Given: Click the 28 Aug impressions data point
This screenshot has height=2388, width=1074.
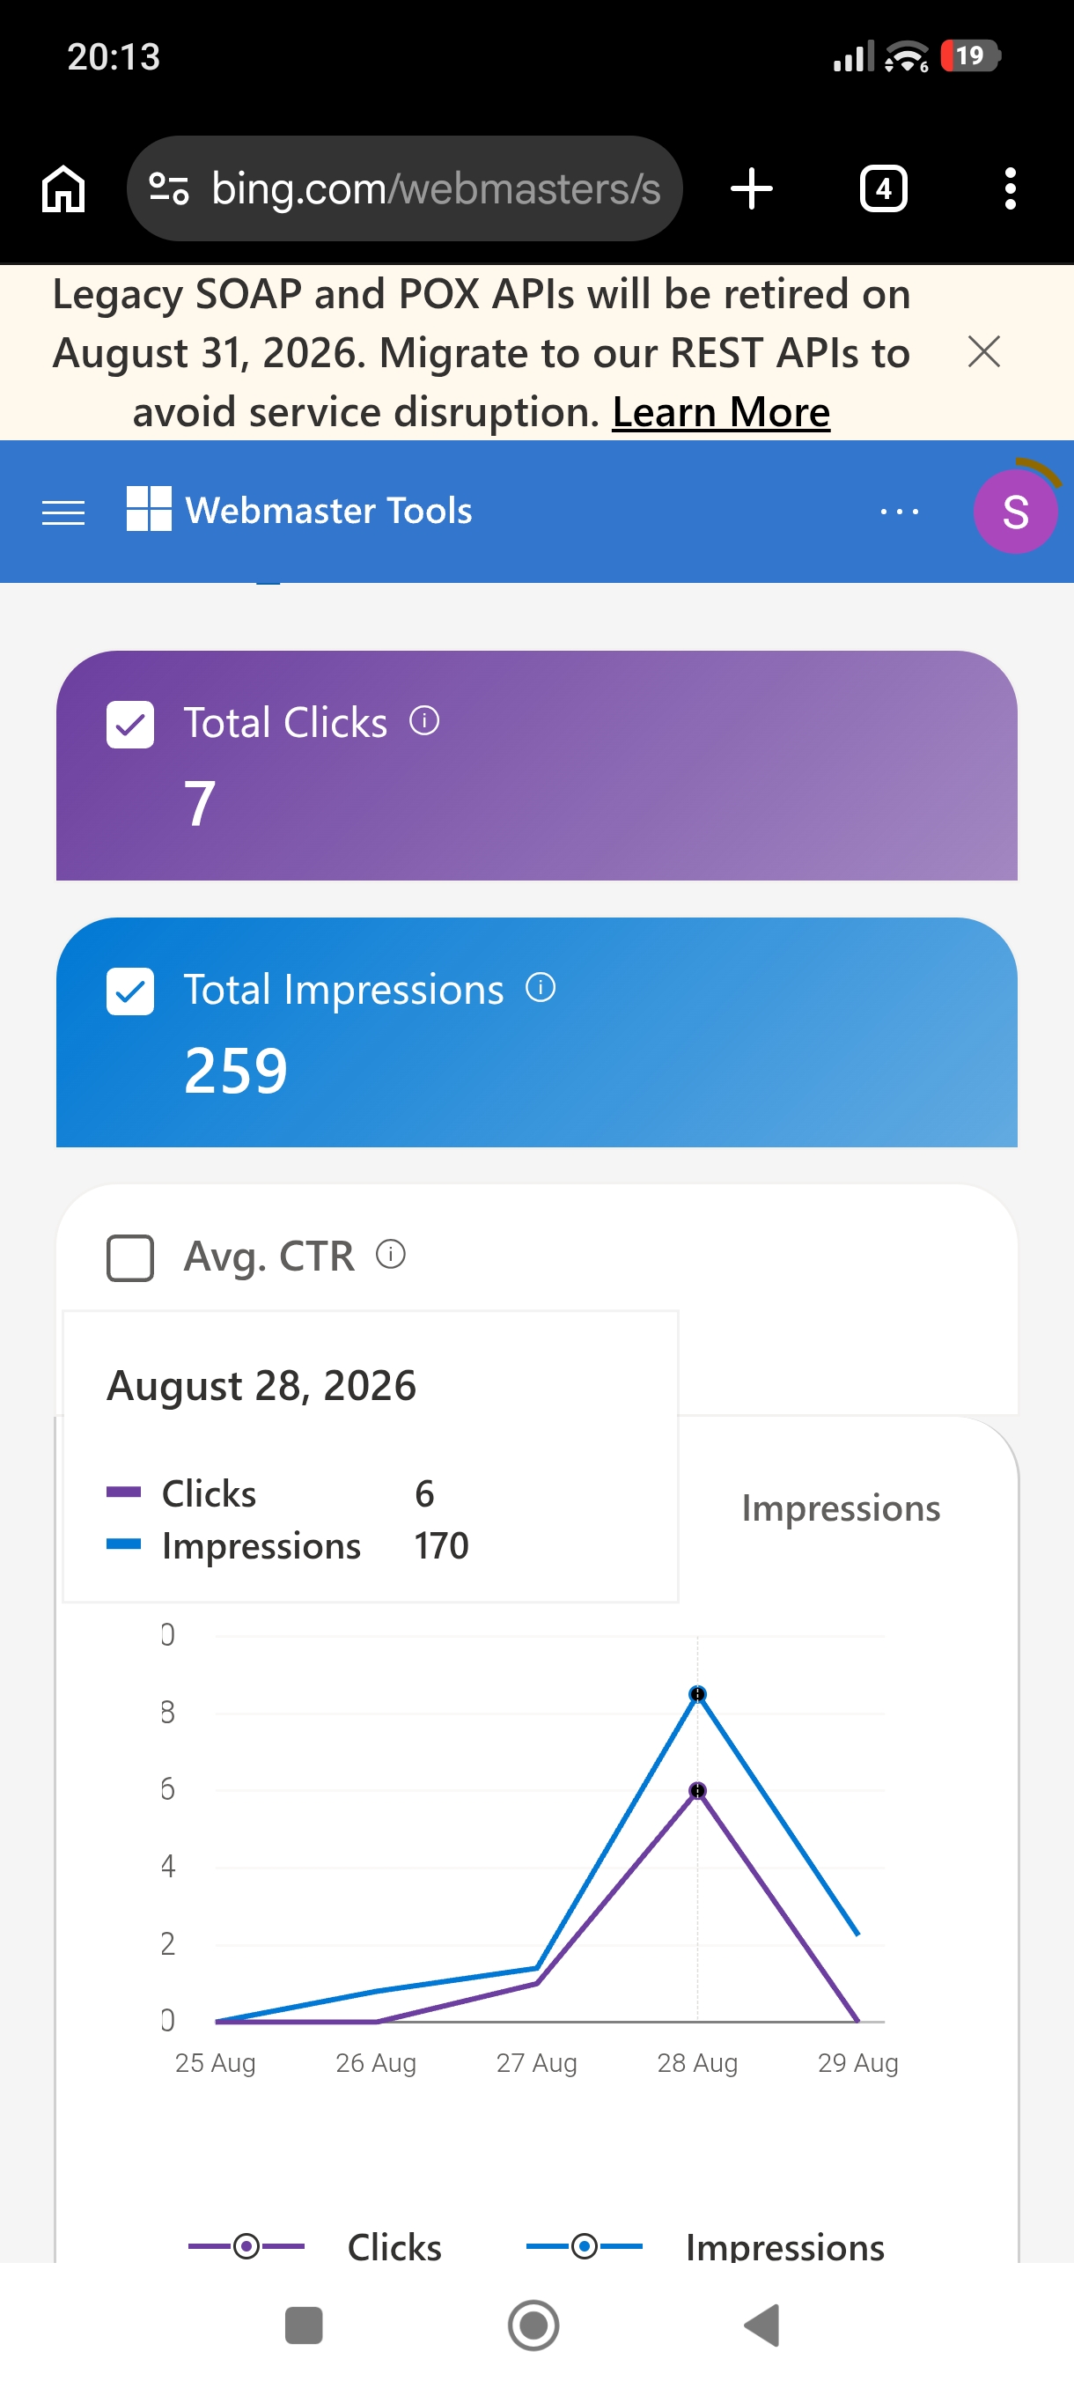Looking at the screenshot, I should click(697, 1693).
